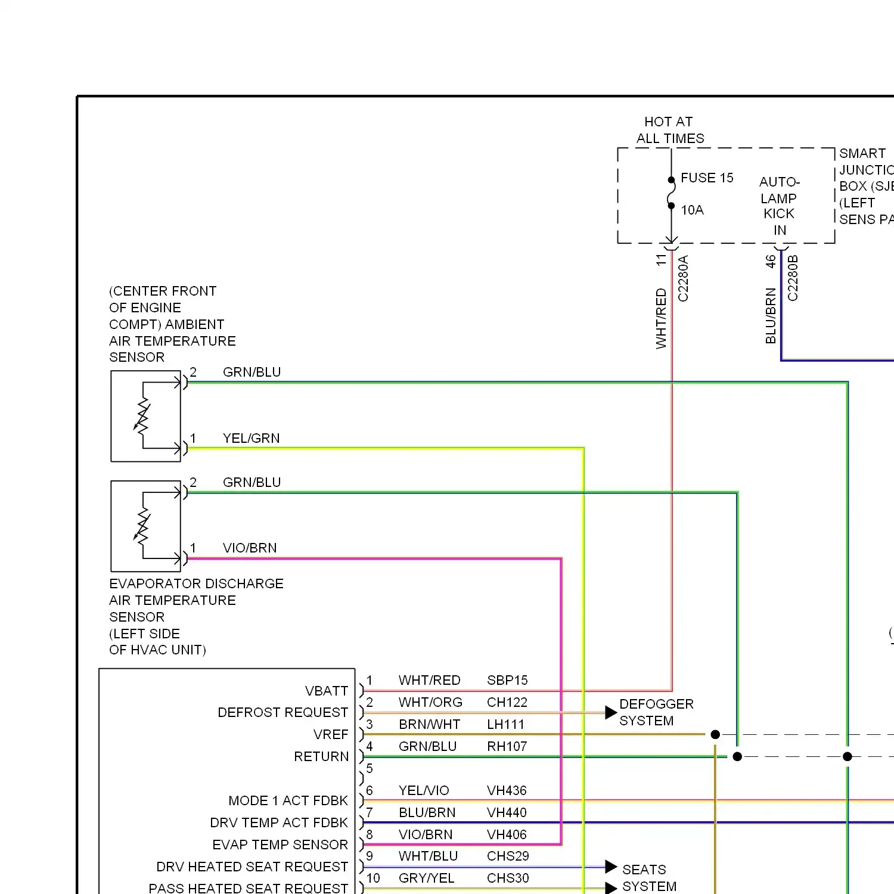Select circuit code 'VH436'
894x894 pixels.
point(507,790)
